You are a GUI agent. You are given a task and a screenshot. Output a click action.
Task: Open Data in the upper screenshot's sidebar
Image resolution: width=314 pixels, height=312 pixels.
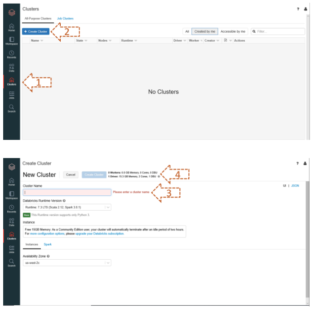point(12,68)
